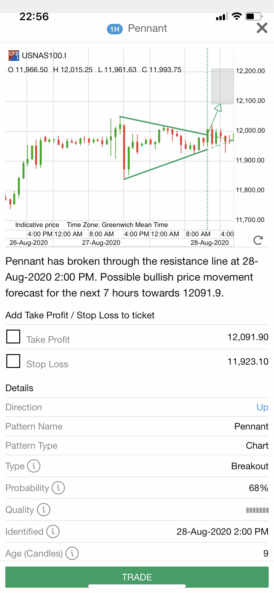Tap the Up direction link

(262, 407)
